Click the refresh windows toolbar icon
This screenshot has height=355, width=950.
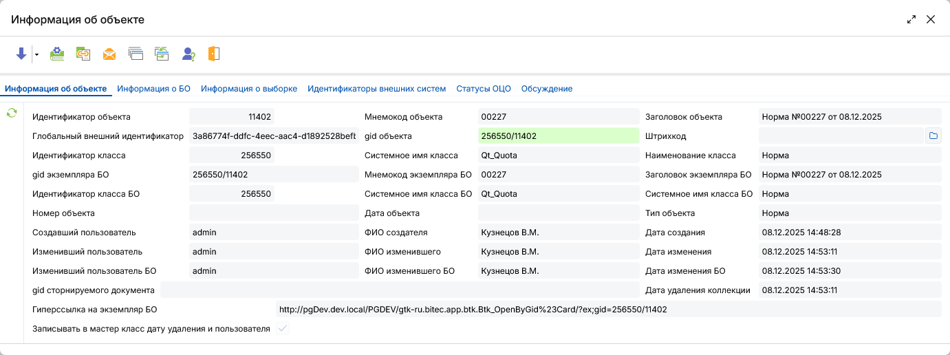[x=162, y=54]
